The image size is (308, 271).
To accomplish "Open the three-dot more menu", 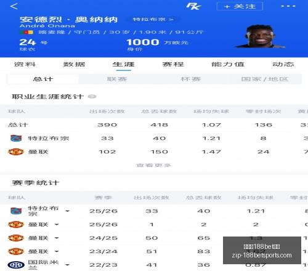I will tap(288, 6).
